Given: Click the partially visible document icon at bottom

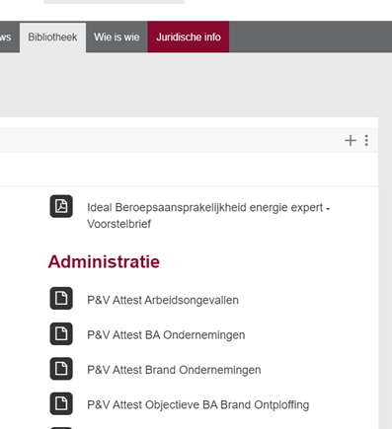Looking at the screenshot, I should (61, 428).
